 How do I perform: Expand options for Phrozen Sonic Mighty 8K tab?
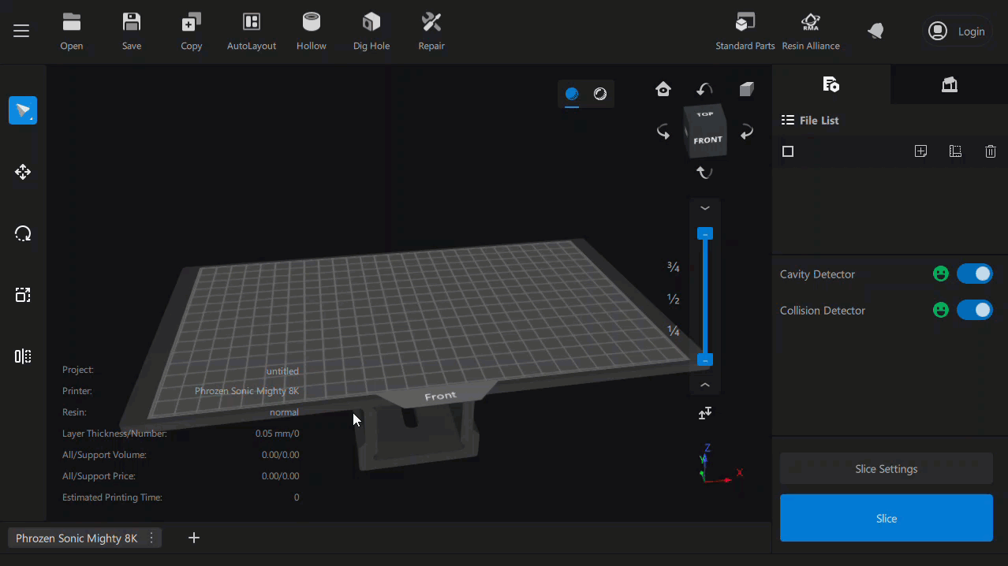click(151, 538)
